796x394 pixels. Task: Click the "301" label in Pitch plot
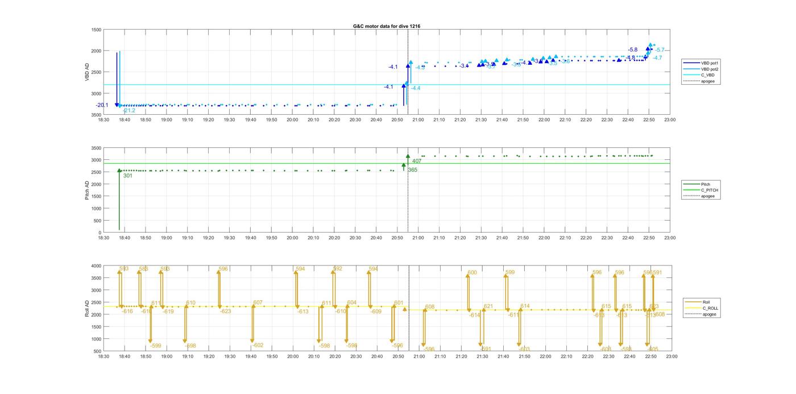tap(128, 176)
